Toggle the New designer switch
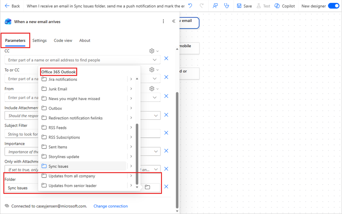Viewport: 342px width, 214px height. pos(333,6)
